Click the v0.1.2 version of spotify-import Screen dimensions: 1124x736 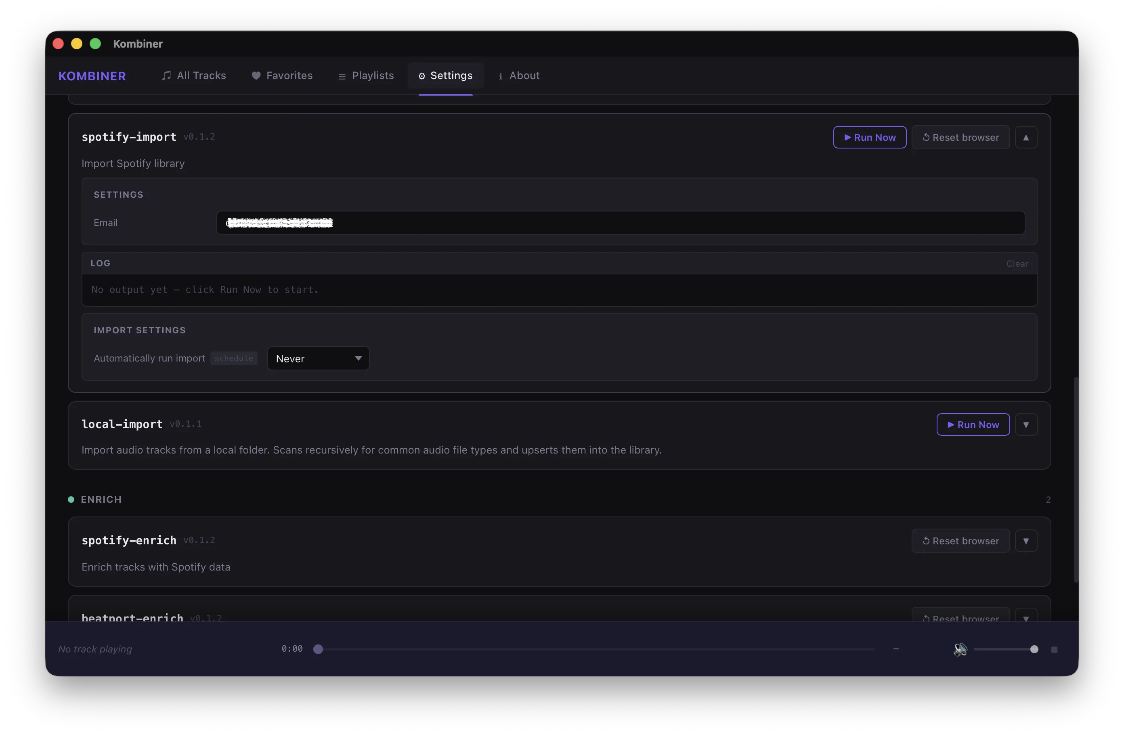[x=199, y=137]
